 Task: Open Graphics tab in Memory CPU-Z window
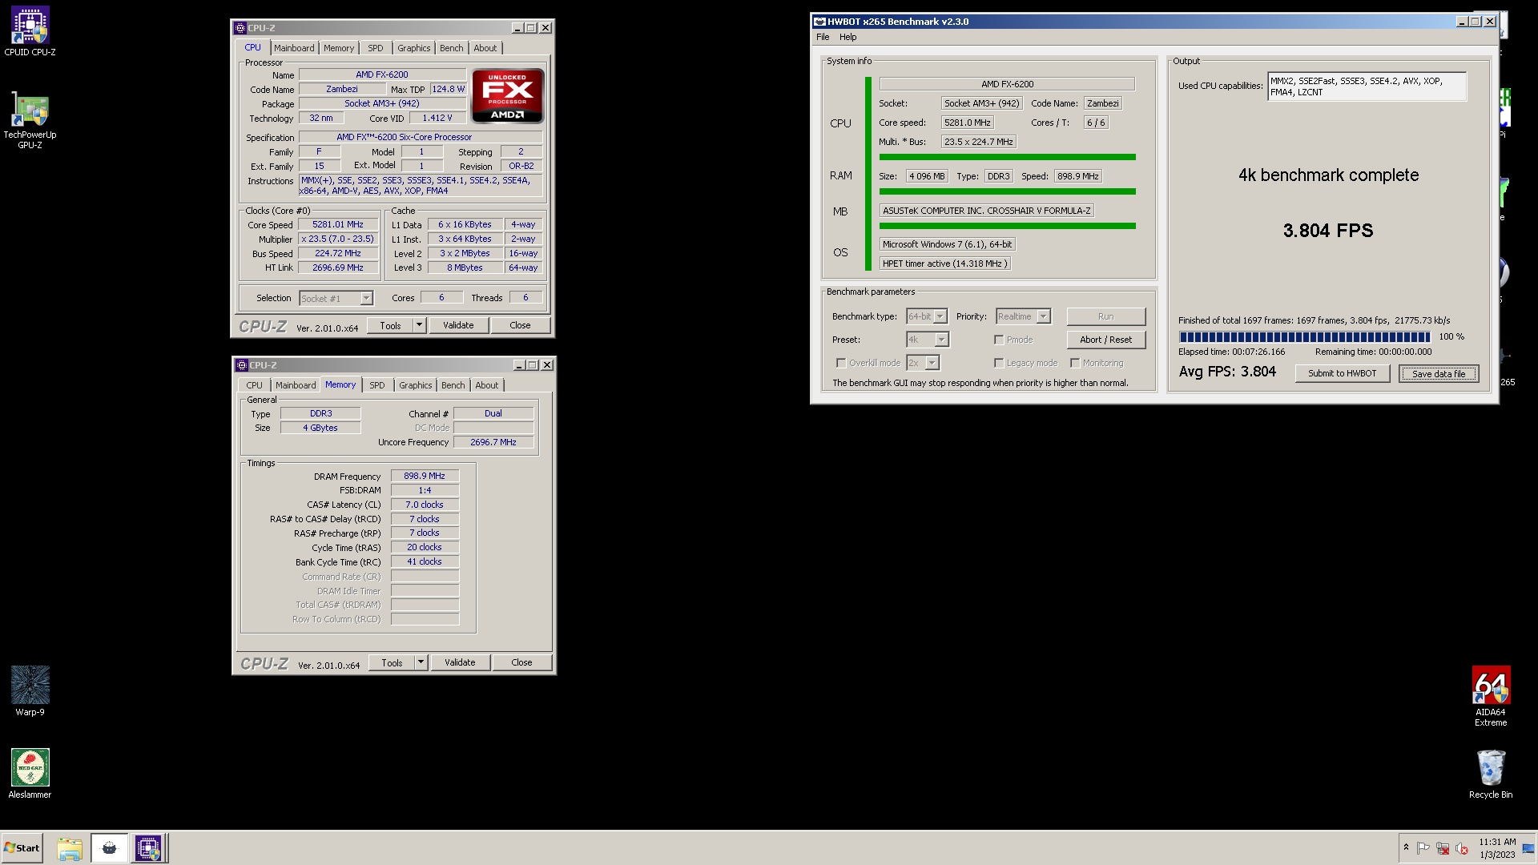415,385
